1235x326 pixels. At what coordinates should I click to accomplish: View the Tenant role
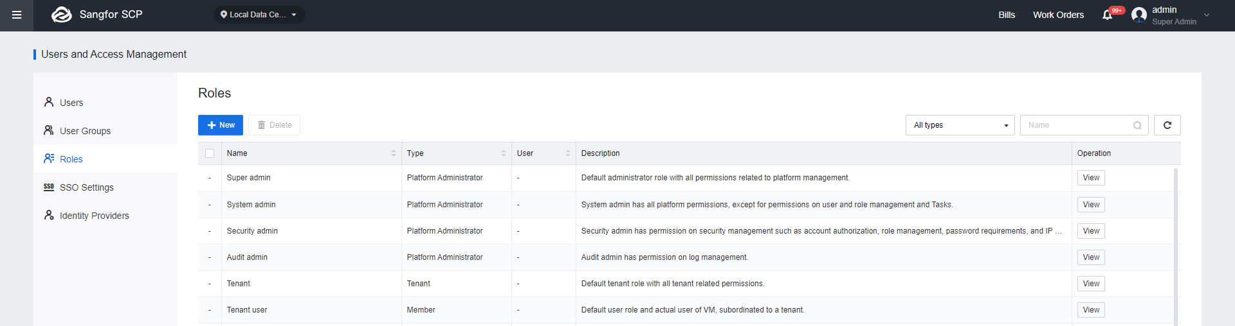click(1091, 284)
